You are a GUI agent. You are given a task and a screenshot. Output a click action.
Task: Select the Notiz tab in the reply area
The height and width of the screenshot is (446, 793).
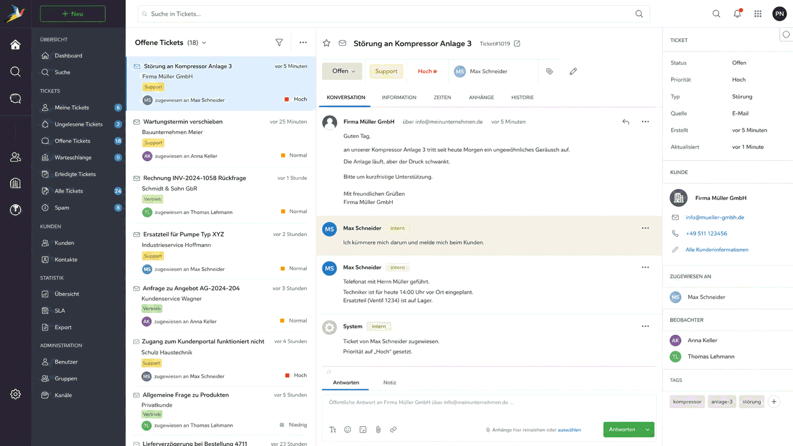tap(389, 382)
